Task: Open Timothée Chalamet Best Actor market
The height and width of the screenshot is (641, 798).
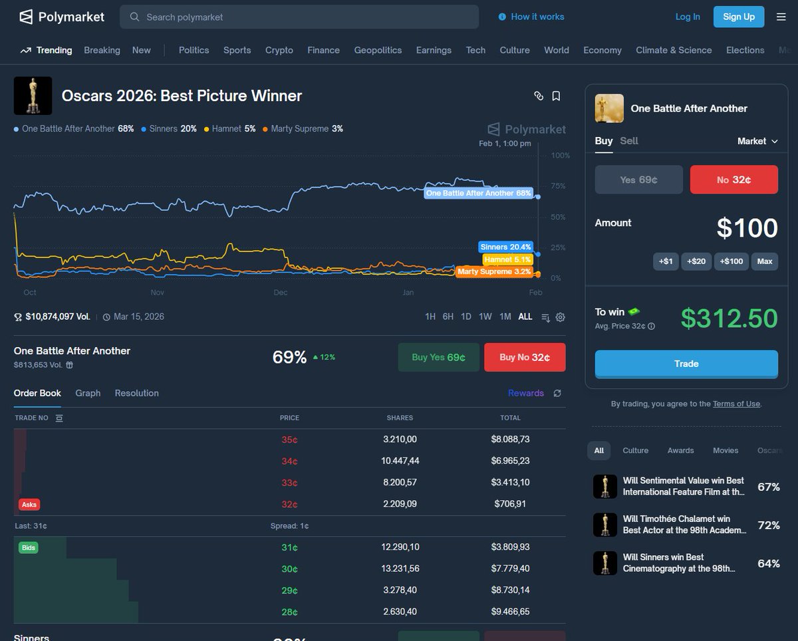Action: tap(686, 525)
